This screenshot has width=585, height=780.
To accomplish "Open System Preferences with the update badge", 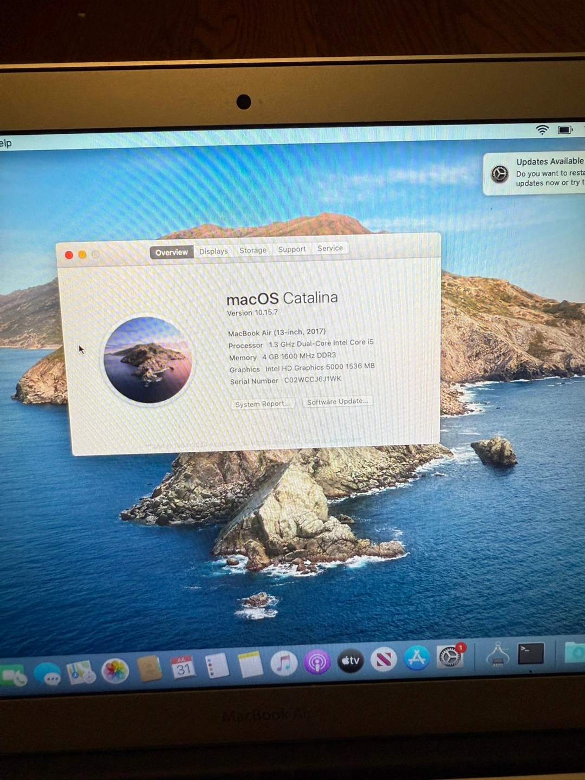I will 450,656.
